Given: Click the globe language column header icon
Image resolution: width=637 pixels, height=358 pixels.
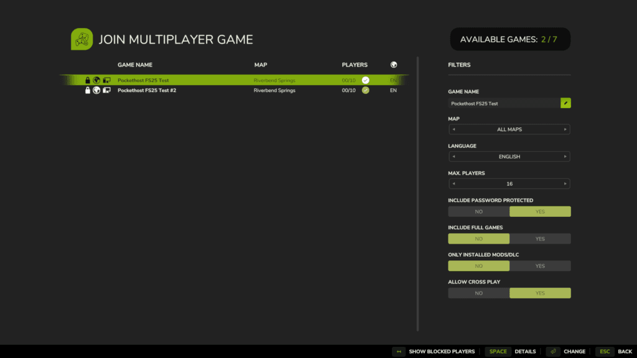Looking at the screenshot, I should tap(393, 65).
